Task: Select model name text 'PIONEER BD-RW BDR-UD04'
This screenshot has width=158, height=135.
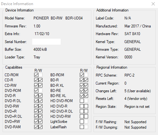Action: 58,18
